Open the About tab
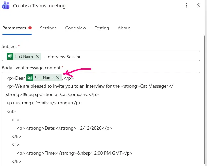Image resolution: width=207 pixels, height=166 pixels. (124, 28)
